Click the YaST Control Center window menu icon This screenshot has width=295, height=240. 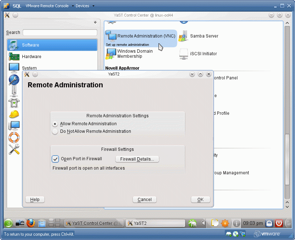(x=7, y=15)
